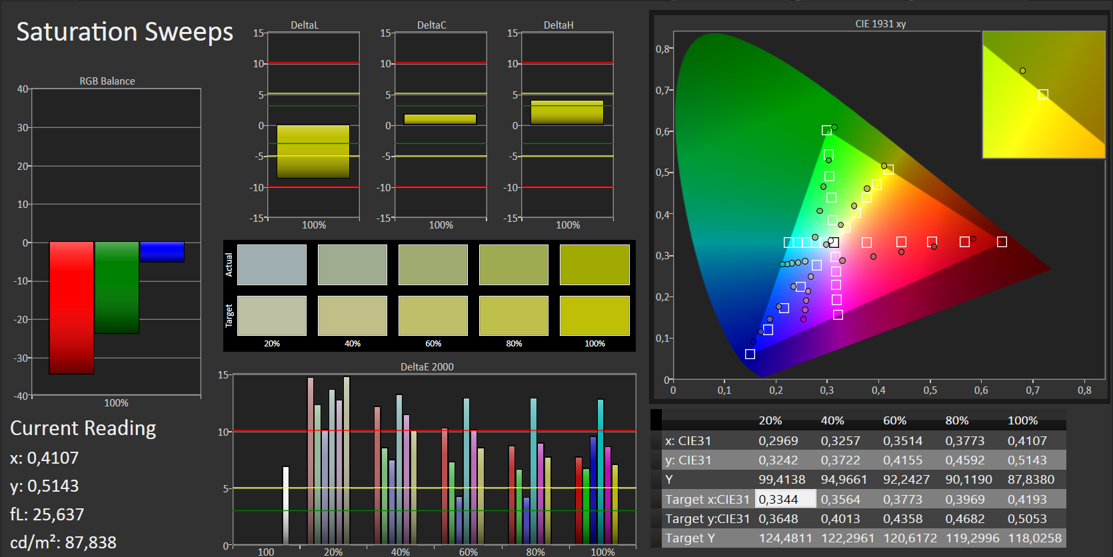Viewport: 1113px width, 557px height.
Task: Click the Y value 87,8380 in table
Action: pyautogui.click(x=1030, y=479)
